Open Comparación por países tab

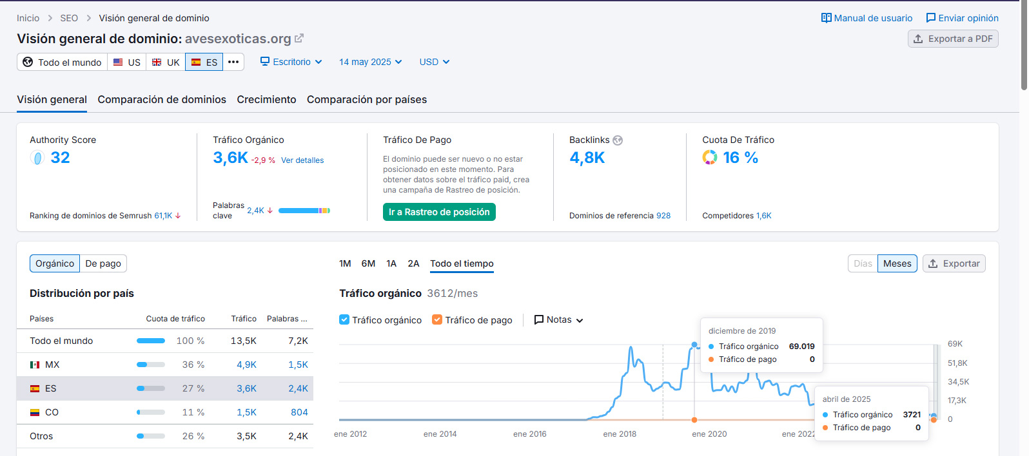click(x=367, y=99)
